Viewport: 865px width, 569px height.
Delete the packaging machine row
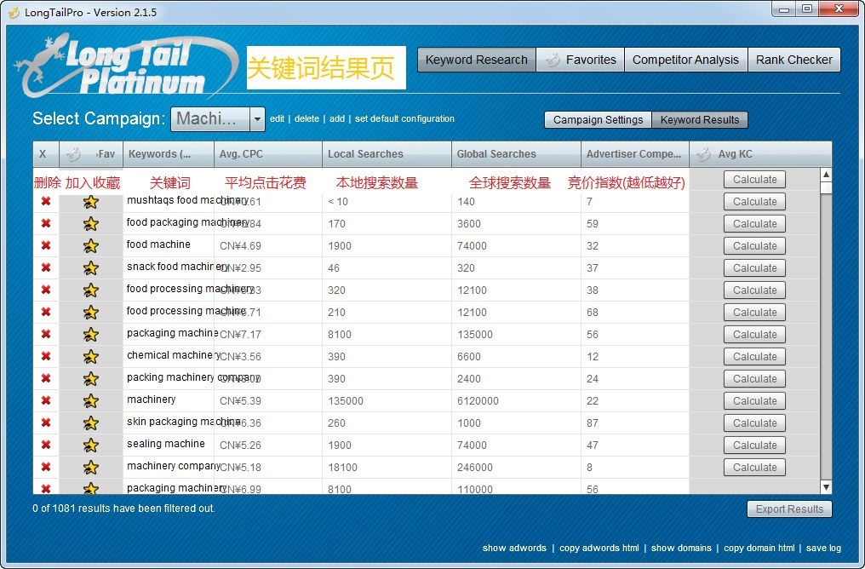pyautogui.click(x=46, y=334)
